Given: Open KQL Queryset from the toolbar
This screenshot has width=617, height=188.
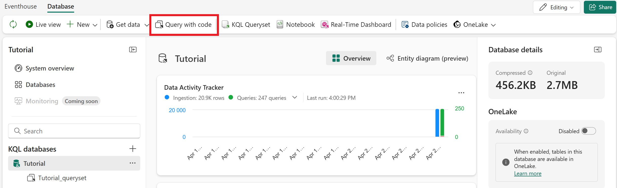Looking at the screenshot, I should tap(246, 25).
